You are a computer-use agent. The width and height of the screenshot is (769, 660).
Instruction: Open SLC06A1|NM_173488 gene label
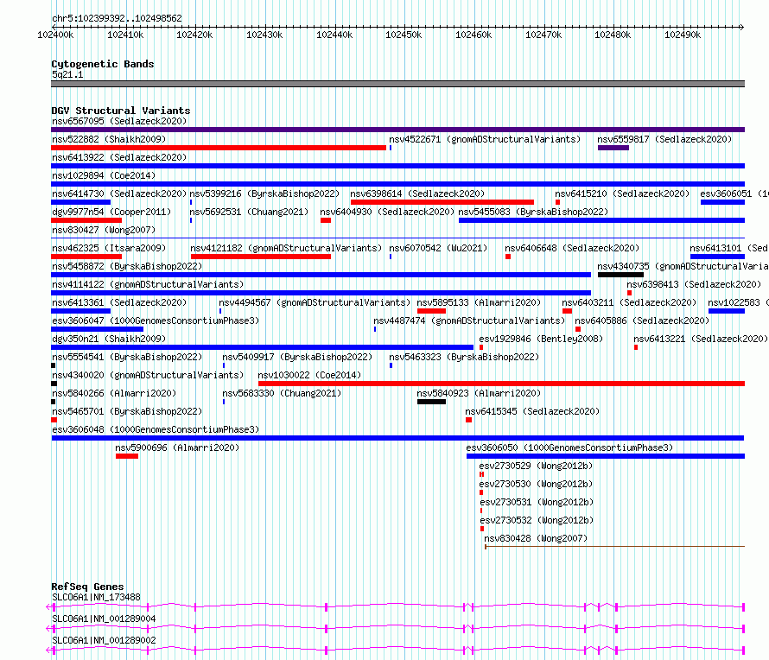tap(96, 597)
